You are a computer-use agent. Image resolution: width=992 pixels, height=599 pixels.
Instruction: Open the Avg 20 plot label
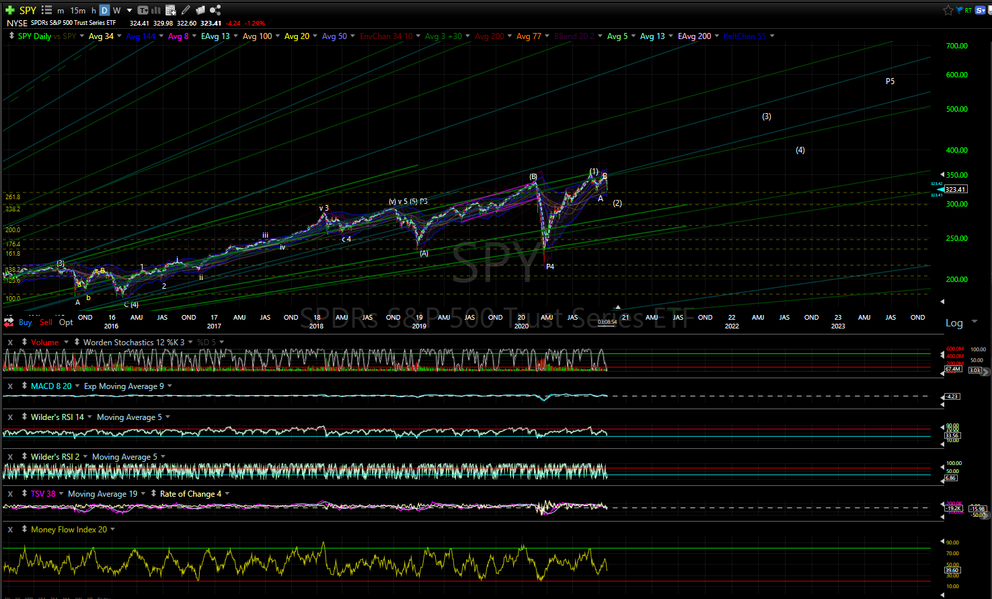[297, 36]
